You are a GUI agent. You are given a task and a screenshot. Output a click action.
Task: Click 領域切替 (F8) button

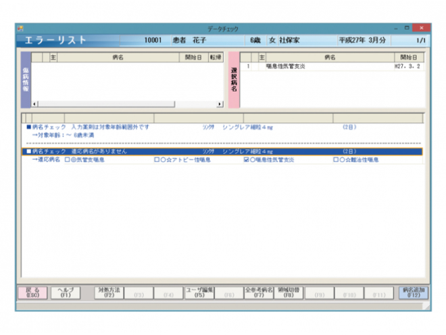[x=289, y=292]
